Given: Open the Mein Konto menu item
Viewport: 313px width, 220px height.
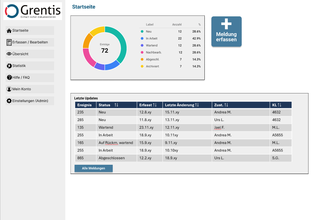Looking at the screenshot, I should point(30,89).
